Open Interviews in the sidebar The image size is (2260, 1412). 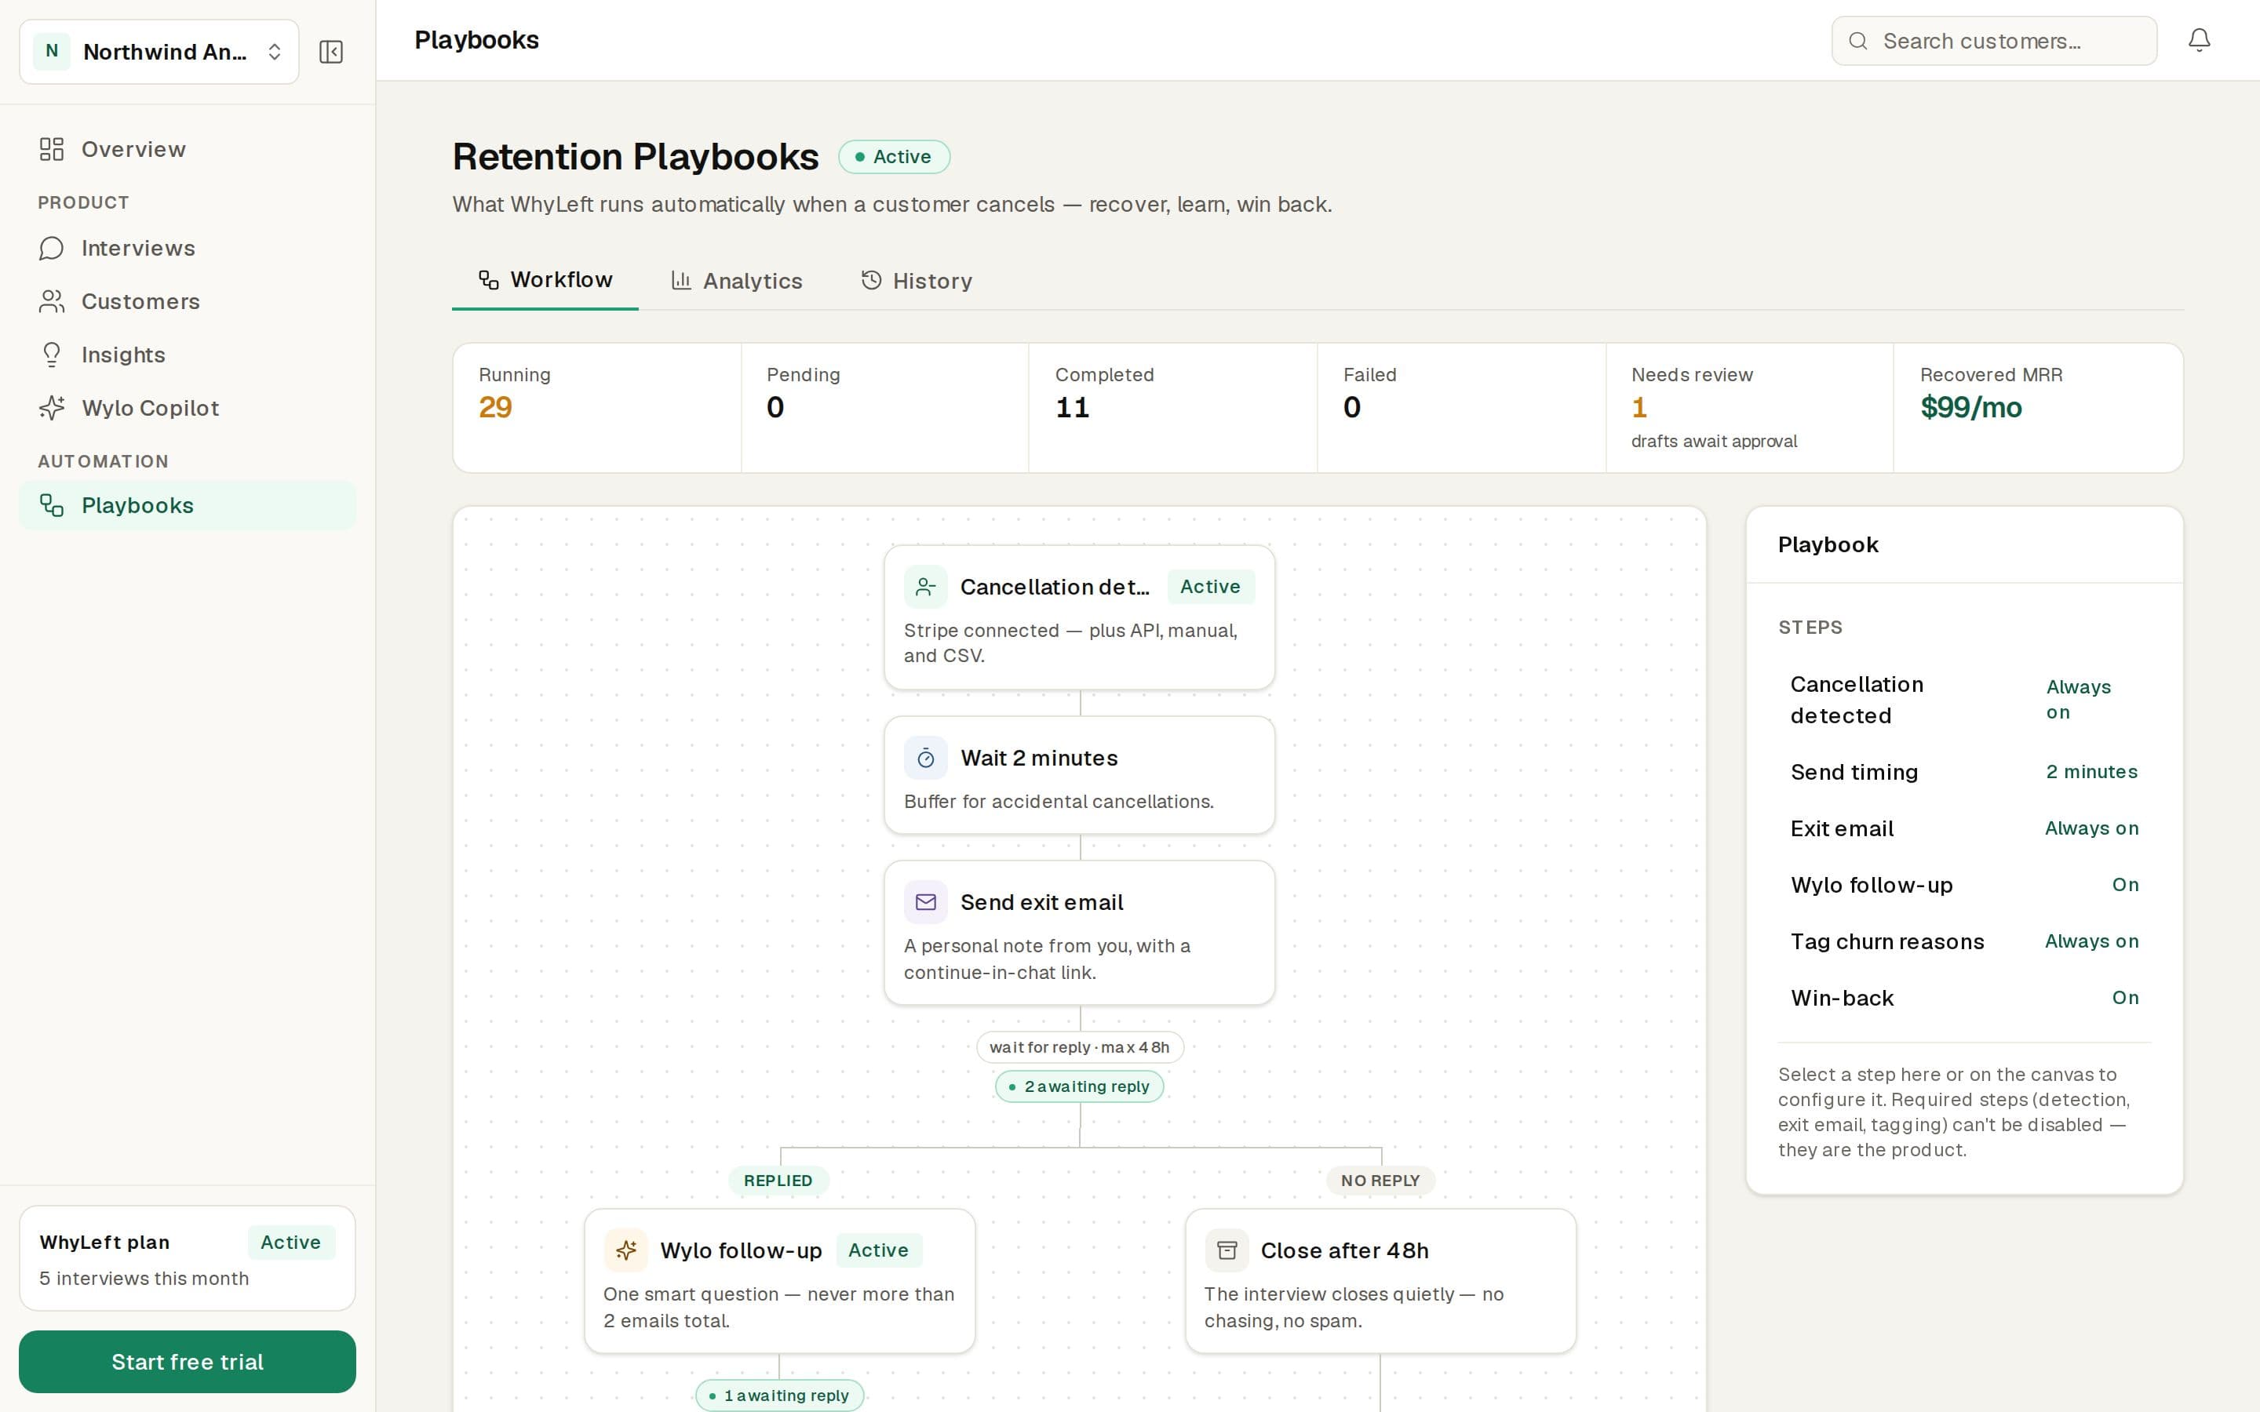(x=187, y=249)
